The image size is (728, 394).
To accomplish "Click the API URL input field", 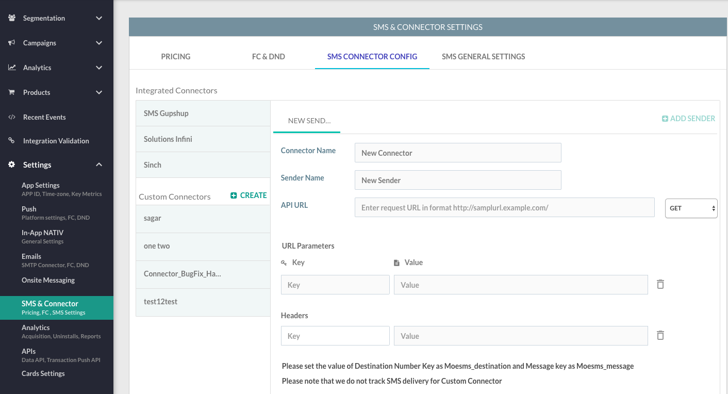I will [504, 207].
